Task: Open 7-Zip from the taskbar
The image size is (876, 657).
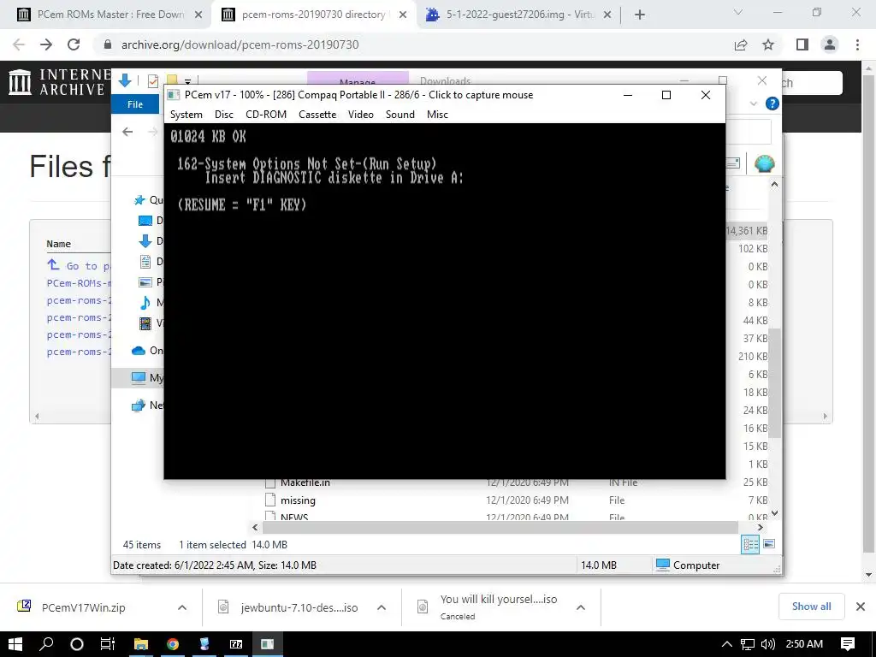Action: (236, 644)
